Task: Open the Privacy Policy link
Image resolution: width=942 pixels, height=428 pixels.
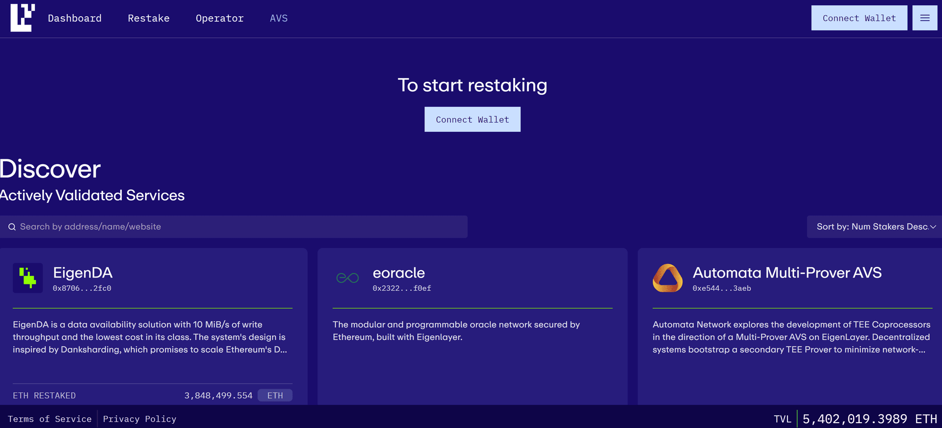Action: 139,419
